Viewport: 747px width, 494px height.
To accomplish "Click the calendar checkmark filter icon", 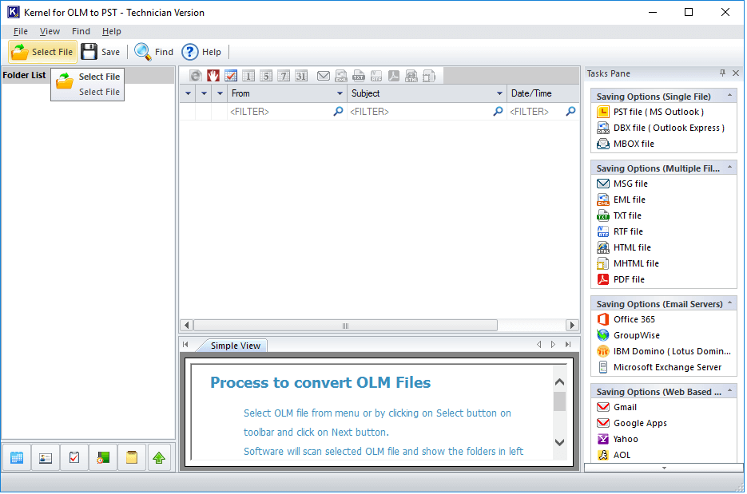I will 231,76.
